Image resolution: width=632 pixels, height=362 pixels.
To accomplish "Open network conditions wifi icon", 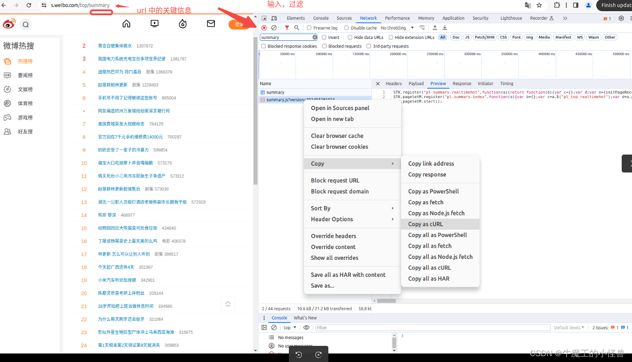I will click(x=422, y=28).
